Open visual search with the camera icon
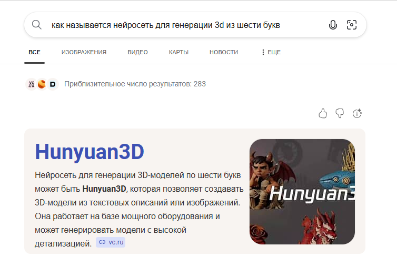 click(x=351, y=25)
